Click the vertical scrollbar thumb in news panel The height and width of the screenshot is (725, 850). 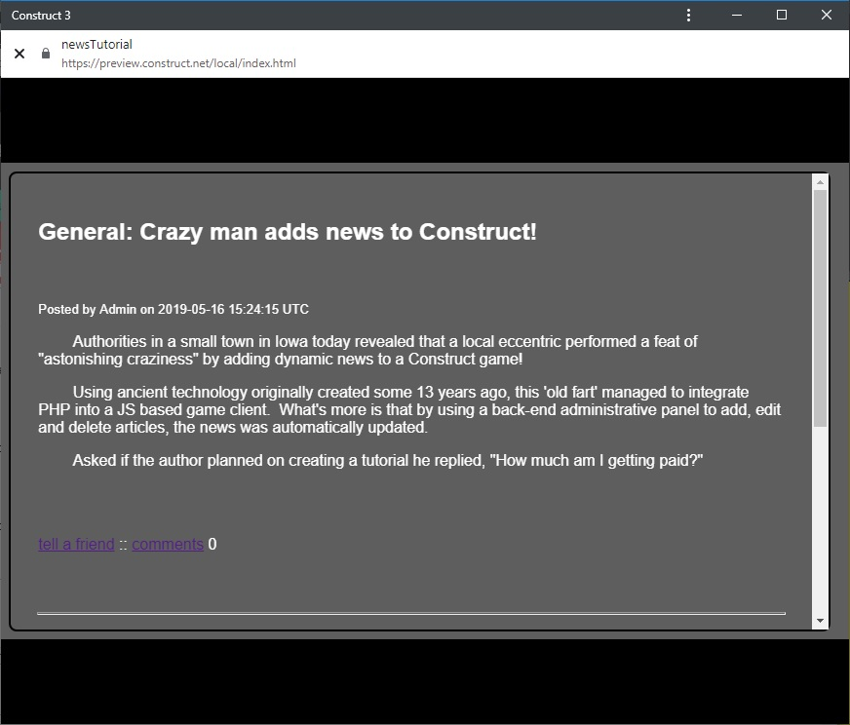(820, 308)
